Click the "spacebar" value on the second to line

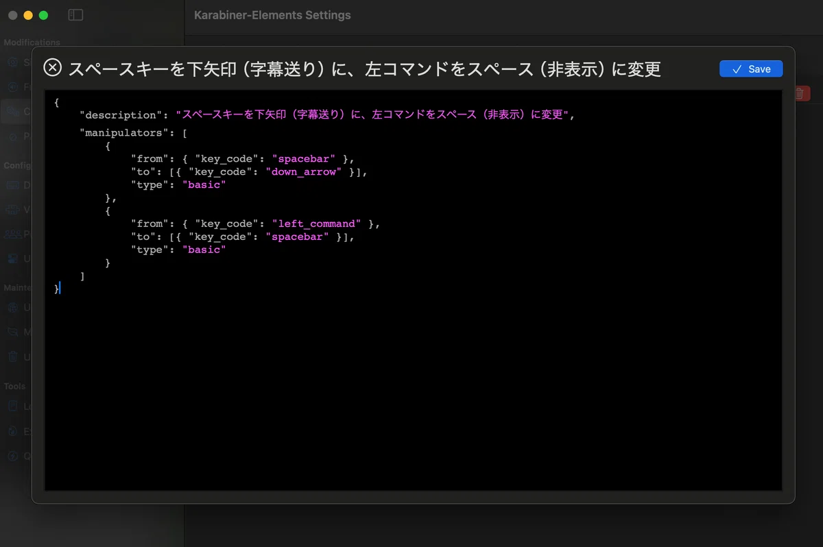(x=297, y=236)
